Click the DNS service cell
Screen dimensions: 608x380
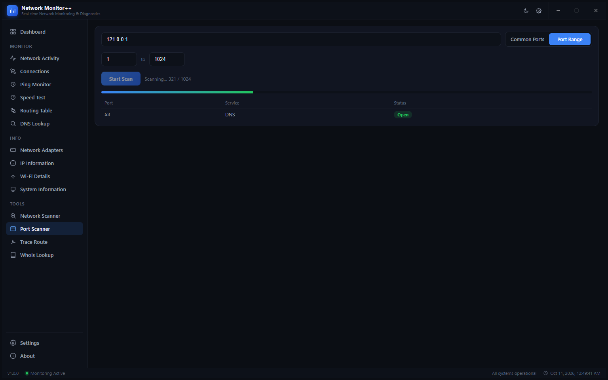230,114
